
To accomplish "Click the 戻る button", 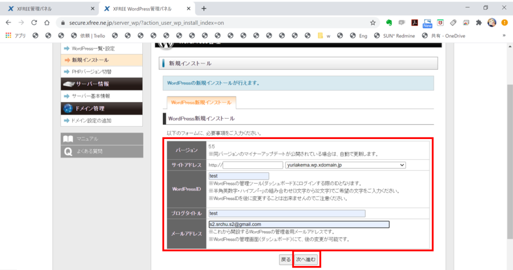I will coord(286,259).
